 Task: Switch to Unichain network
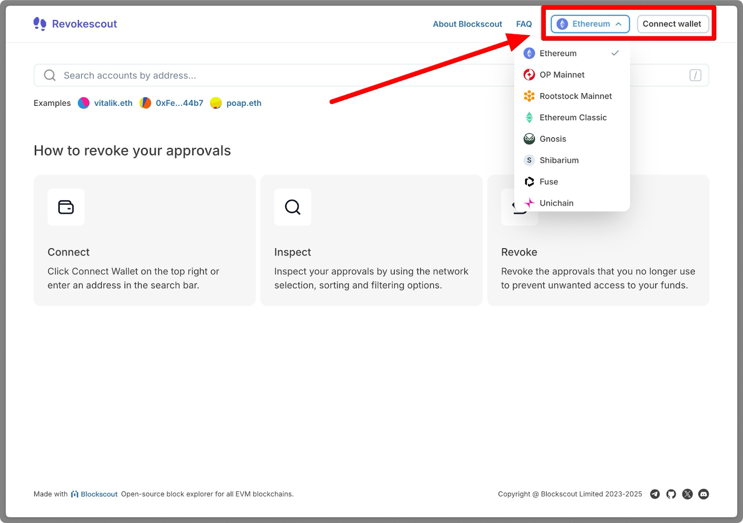coord(572,203)
